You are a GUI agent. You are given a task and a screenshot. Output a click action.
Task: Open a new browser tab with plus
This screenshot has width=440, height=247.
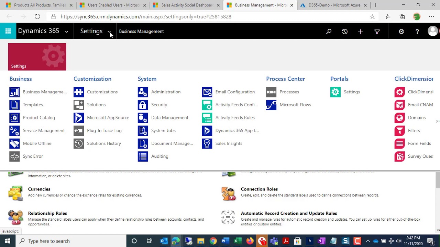tap(376, 5)
